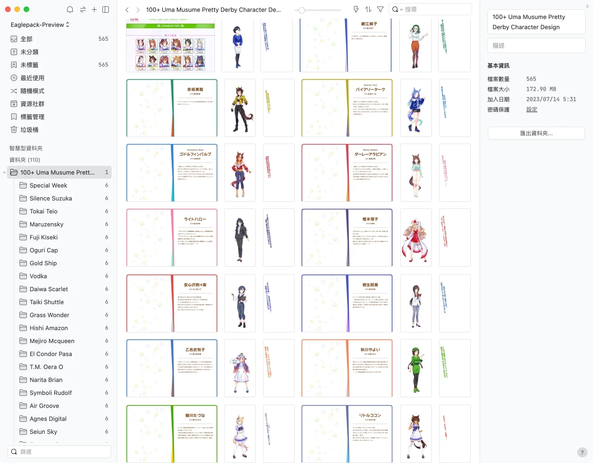Select the リトルココン profile card thumbnail
The height and width of the screenshot is (463, 593).
pyautogui.click(x=347, y=434)
